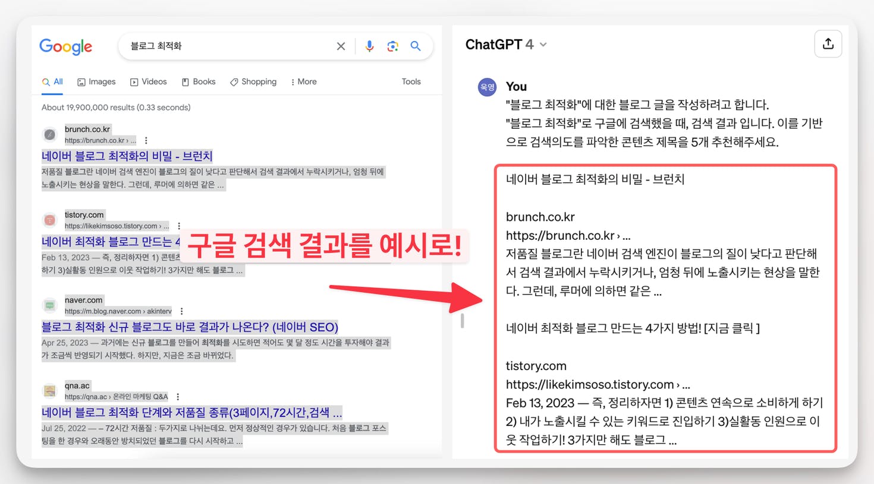The height and width of the screenshot is (484, 874).
Task: Click the 'Apr 25, 2023' result snippet
Action: click(x=216, y=349)
